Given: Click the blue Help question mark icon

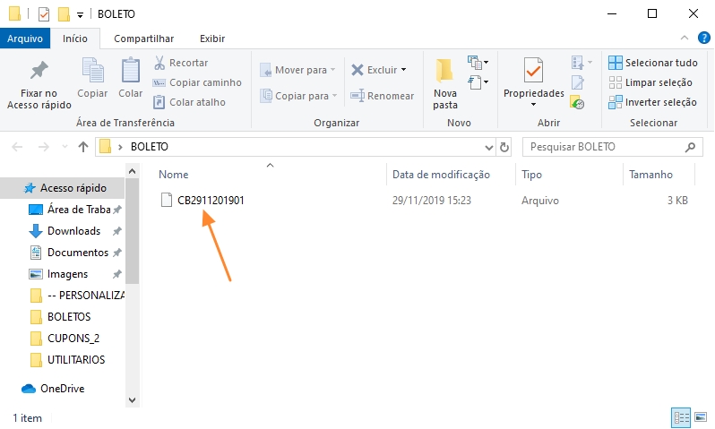Looking at the screenshot, I should tap(704, 38).
